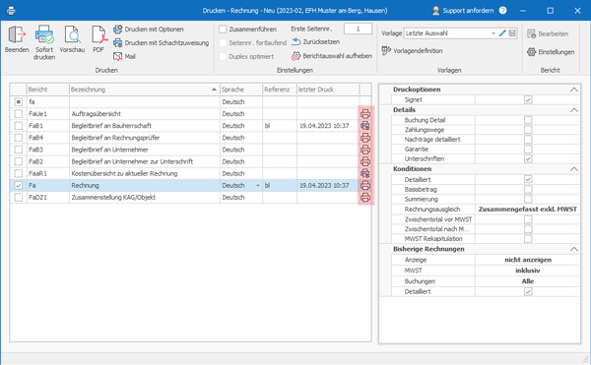This screenshot has height=365, width=591.
Task: Click printer icon in Kostenübersicht row
Action: 365,173
